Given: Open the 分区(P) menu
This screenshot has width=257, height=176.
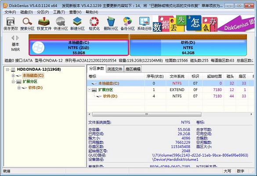Looking at the screenshot, I should pos(43,12).
